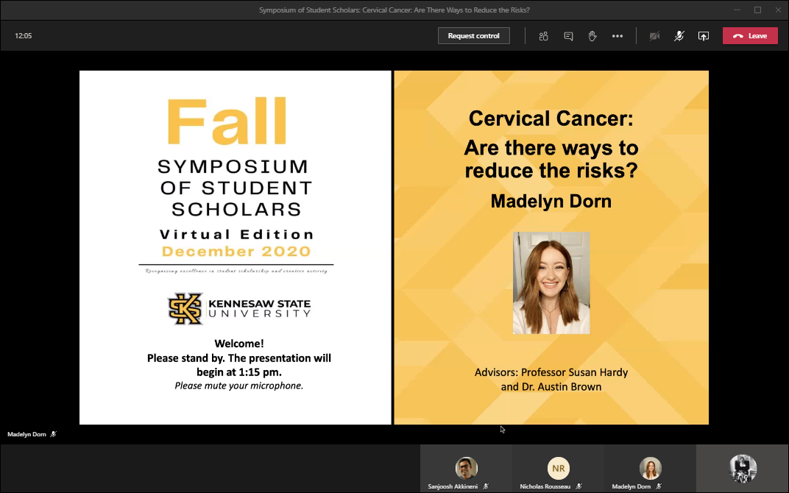Click the share content icon
Viewport: 789px width, 493px height.
coord(704,36)
